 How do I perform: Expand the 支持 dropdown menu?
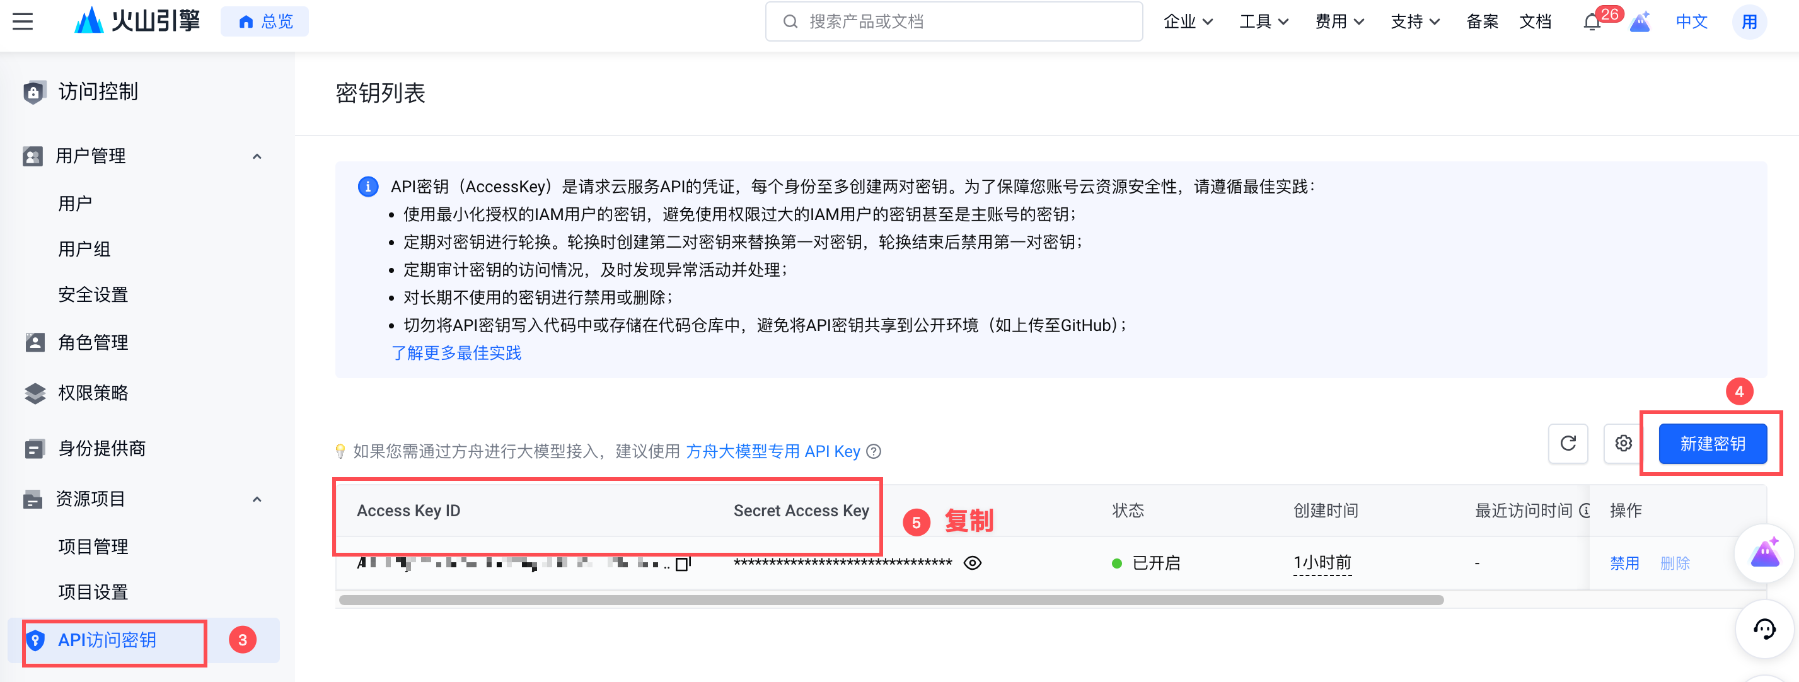(1415, 21)
